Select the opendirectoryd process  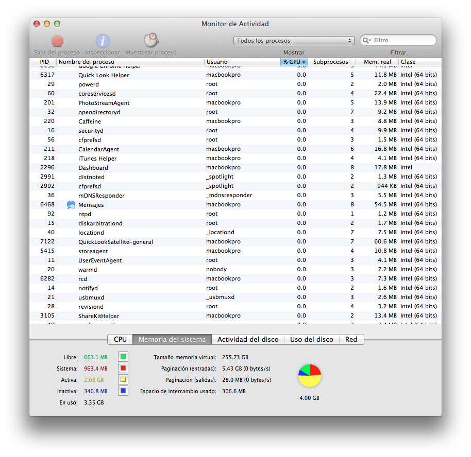(235, 112)
